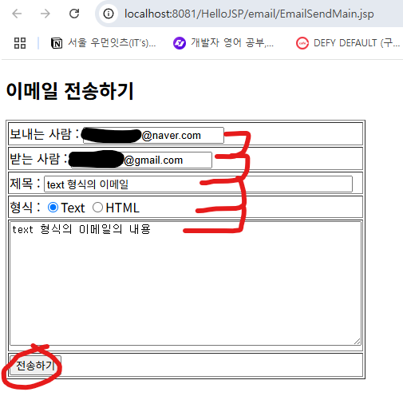Reload the page with refresh icon

coord(74,14)
